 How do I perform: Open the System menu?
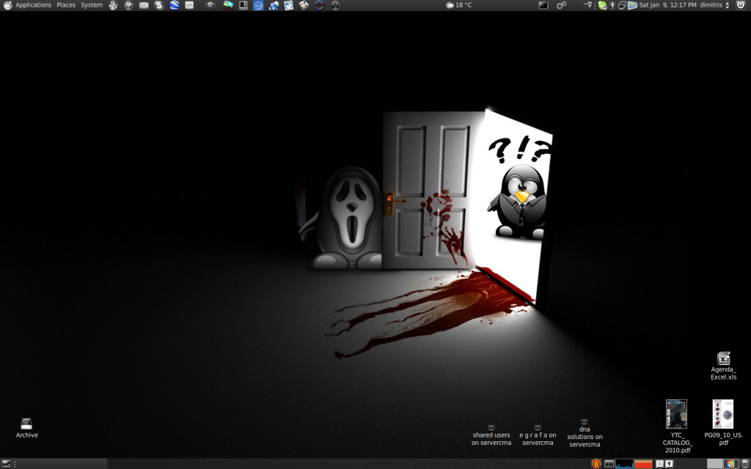(92, 5)
